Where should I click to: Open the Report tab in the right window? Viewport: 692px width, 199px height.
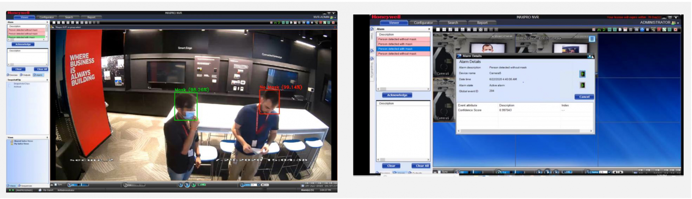pyautogui.click(x=482, y=23)
